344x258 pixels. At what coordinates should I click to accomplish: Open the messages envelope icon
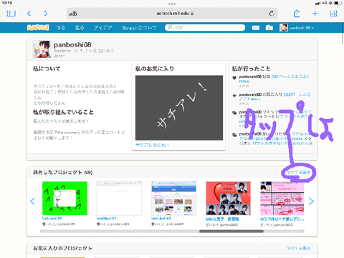(x=255, y=28)
